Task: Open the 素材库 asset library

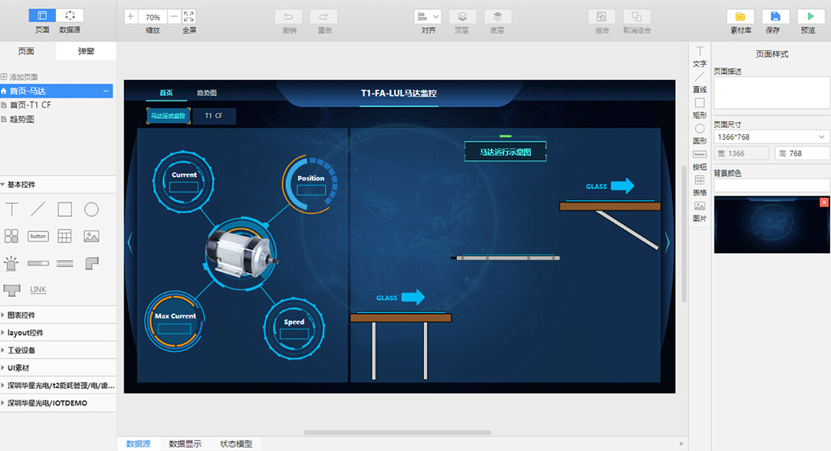Action: click(740, 17)
